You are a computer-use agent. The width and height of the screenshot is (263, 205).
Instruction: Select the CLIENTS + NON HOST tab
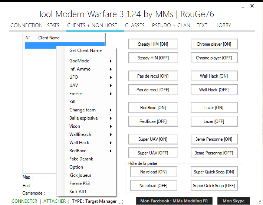coord(92,25)
